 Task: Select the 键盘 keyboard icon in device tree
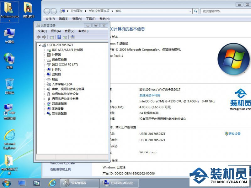pos(49,79)
